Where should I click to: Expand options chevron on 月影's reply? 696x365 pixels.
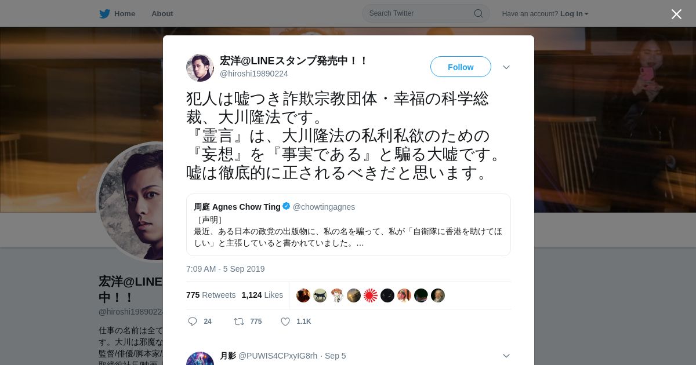[x=506, y=356]
